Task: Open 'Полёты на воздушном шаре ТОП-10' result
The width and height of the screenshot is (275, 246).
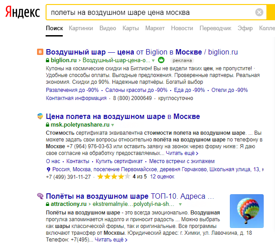Action: tap(130, 196)
